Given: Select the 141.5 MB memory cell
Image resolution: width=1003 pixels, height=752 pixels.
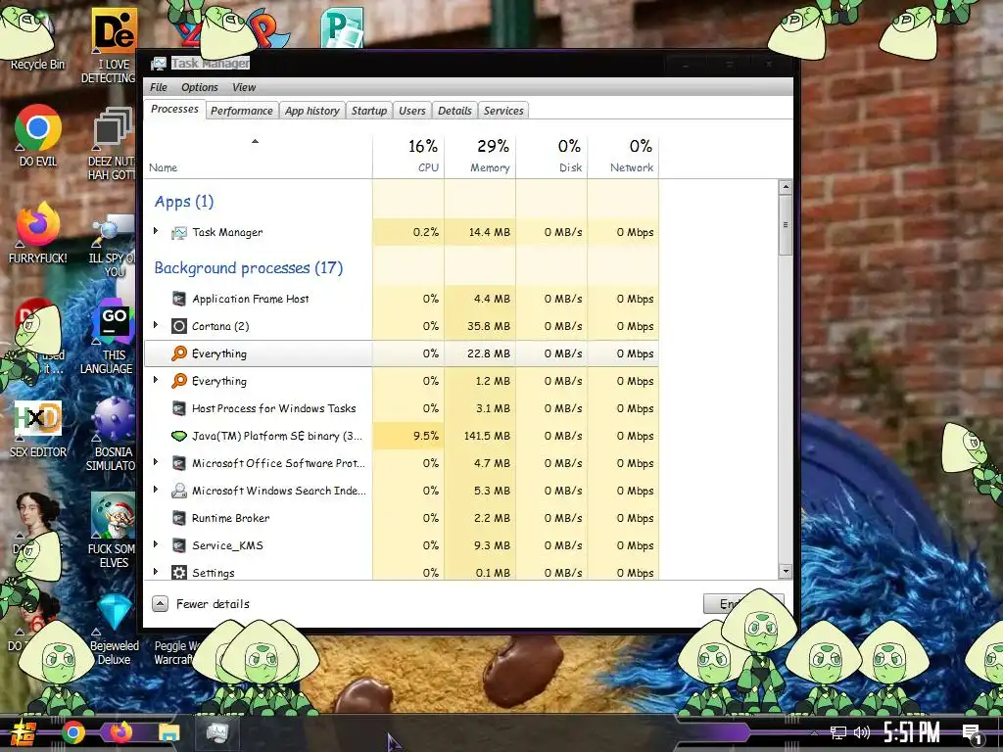Looking at the screenshot, I should [x=480, y=436].
